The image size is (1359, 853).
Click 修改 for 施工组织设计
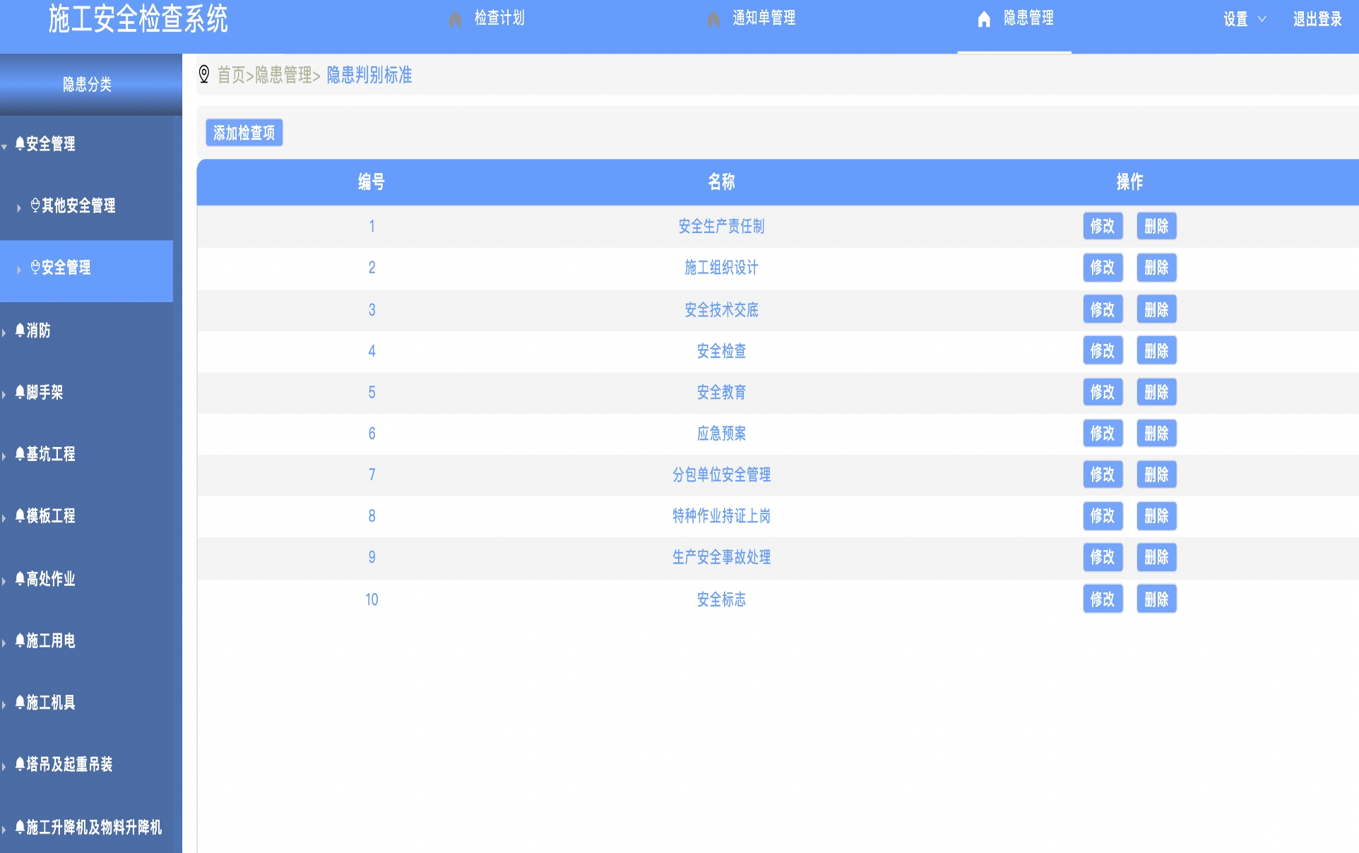coord(1103,268)
